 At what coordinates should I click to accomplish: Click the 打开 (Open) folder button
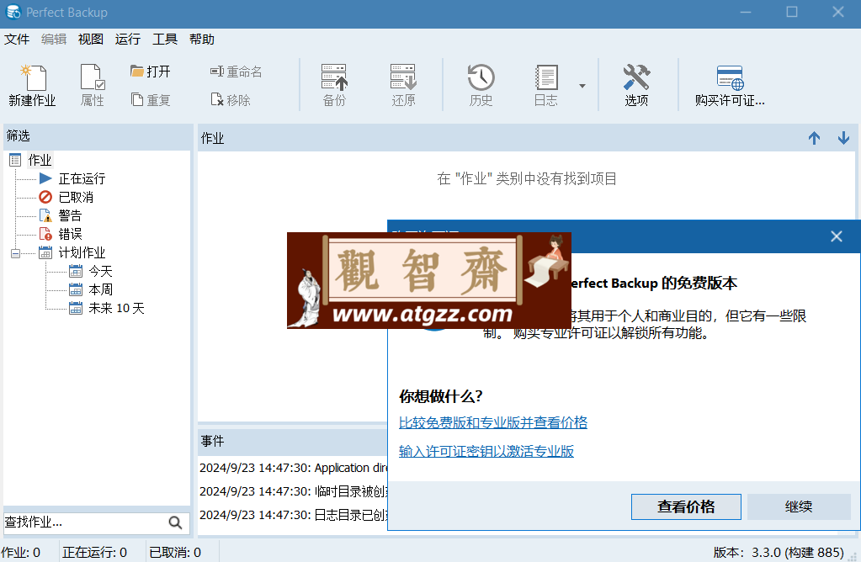(151, 72)
